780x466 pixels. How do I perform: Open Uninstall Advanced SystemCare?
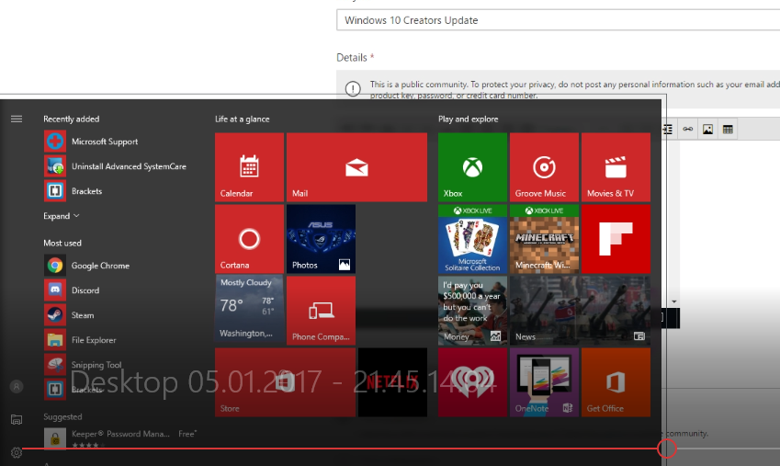tap(115, 166)
